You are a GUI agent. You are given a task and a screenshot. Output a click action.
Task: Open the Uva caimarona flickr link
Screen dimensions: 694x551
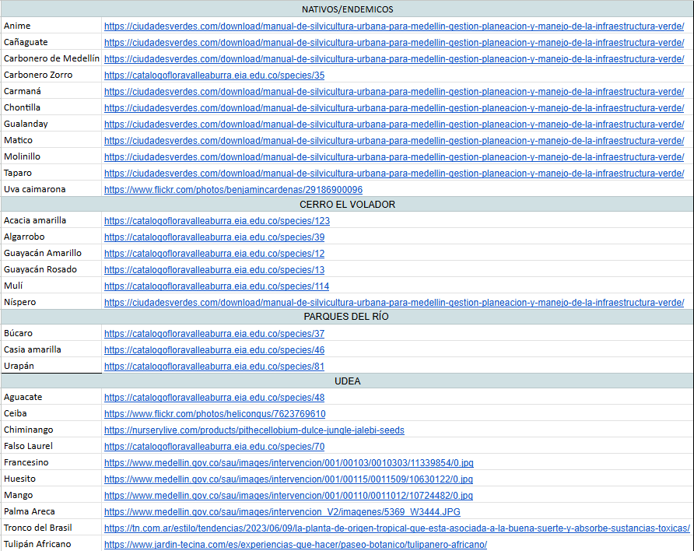click(x=233, y=189)
